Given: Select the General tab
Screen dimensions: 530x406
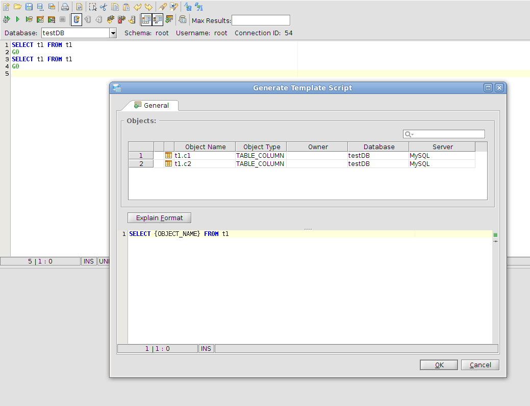Looking at the screenshot, I should 152,105.
